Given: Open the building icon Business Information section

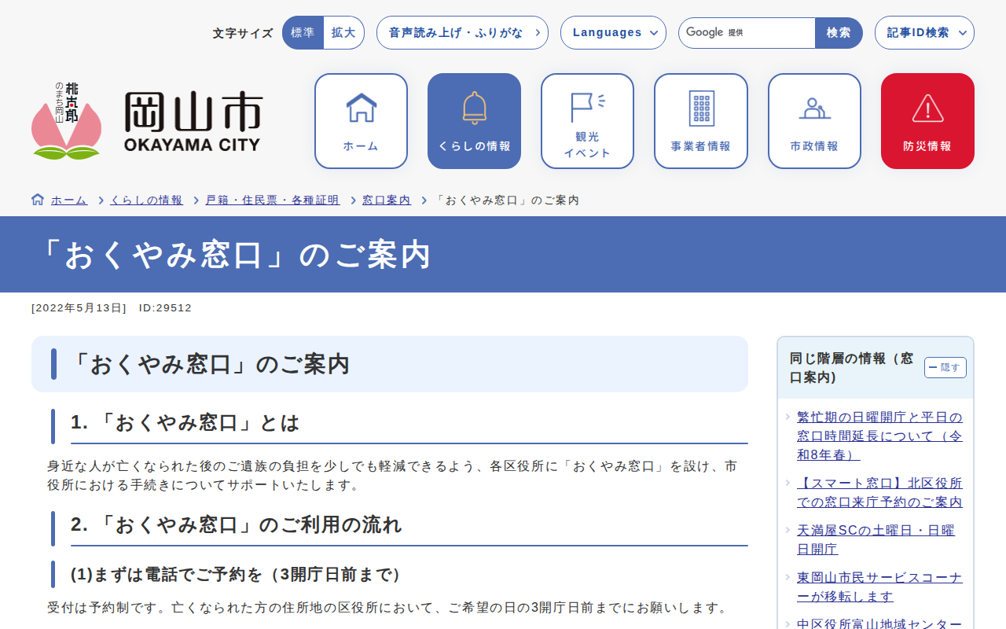Looking at the screenshot, I should point(701,109).
